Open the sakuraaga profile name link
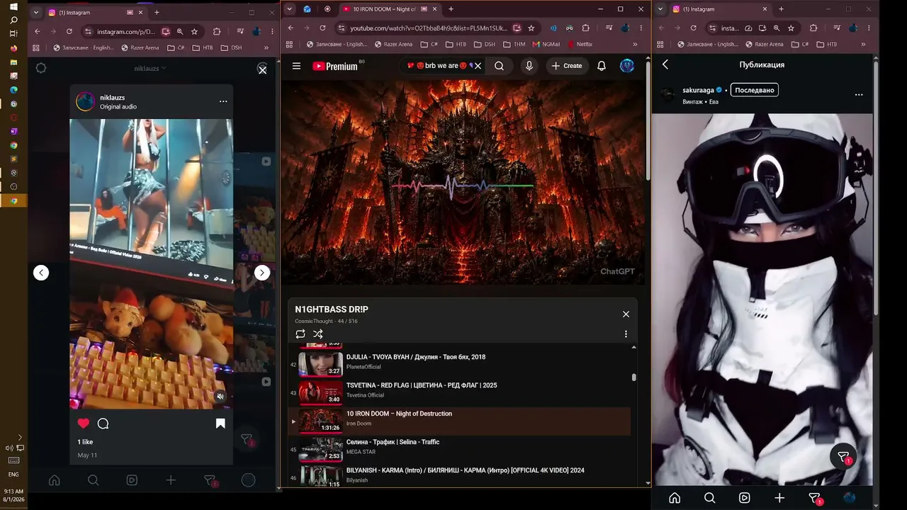 [698, 90]
